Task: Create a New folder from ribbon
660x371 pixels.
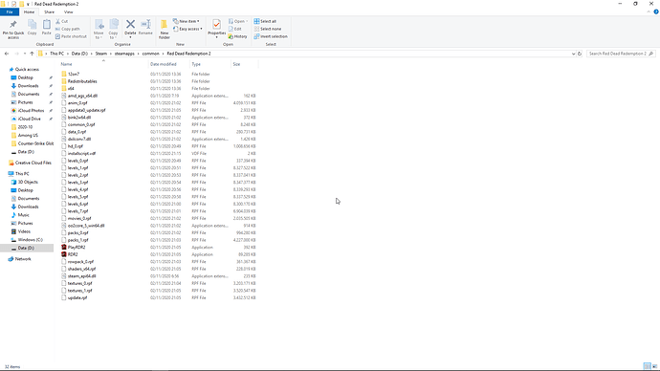Action: (x=165, y=30)
